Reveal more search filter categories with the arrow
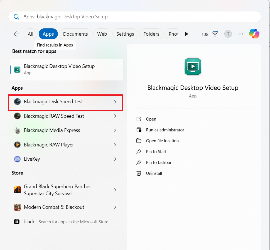The height and width of the screenshot is (250, 270). 186,34
